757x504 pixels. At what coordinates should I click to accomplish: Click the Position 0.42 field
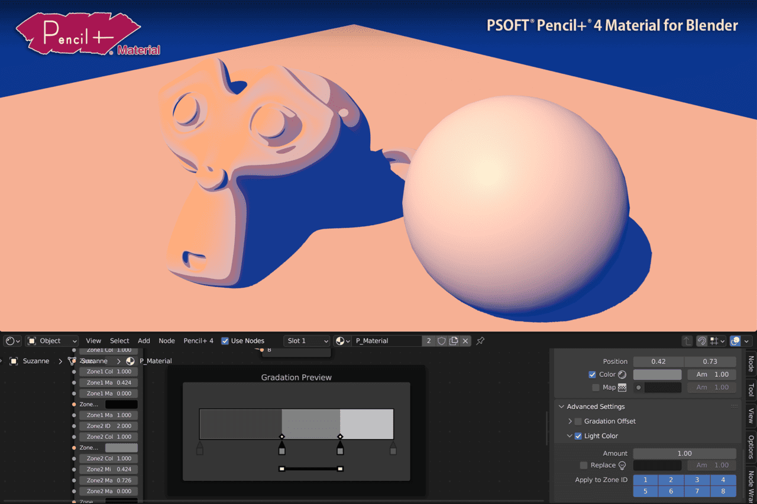pos(658,362)
